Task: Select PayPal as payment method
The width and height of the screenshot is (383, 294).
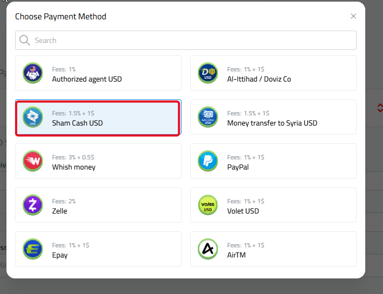Action: pos(273,161)
